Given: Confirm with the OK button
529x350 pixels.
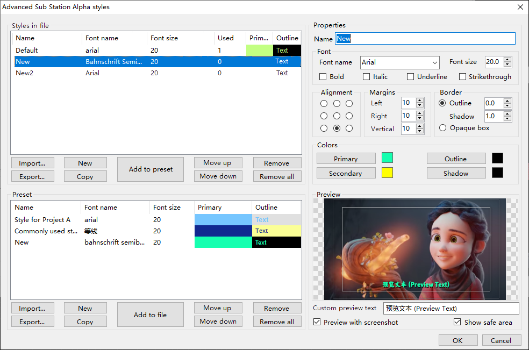Looking at the screenshot, I should (458, 340).
